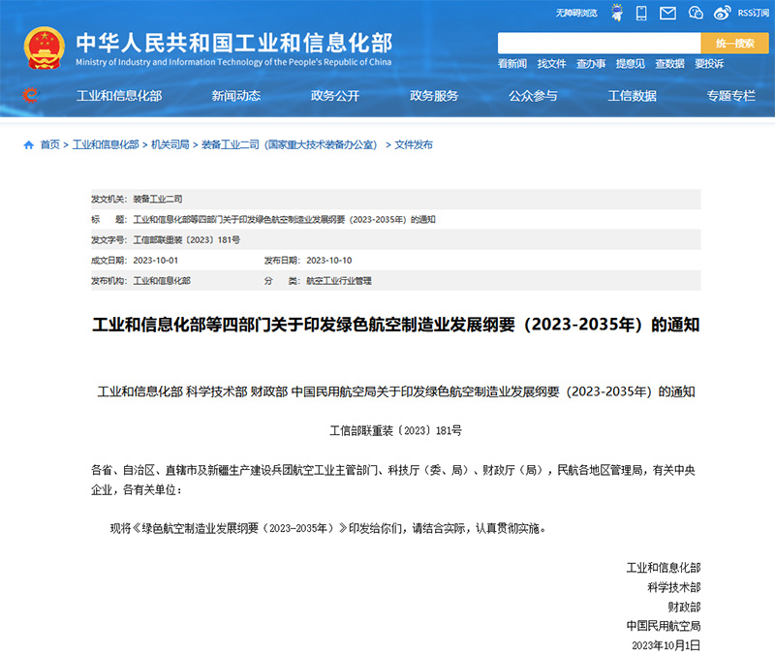
Task: Select document number 工信部联重装〔2023〕181号 in info table
Action: [x=186, y=239]
